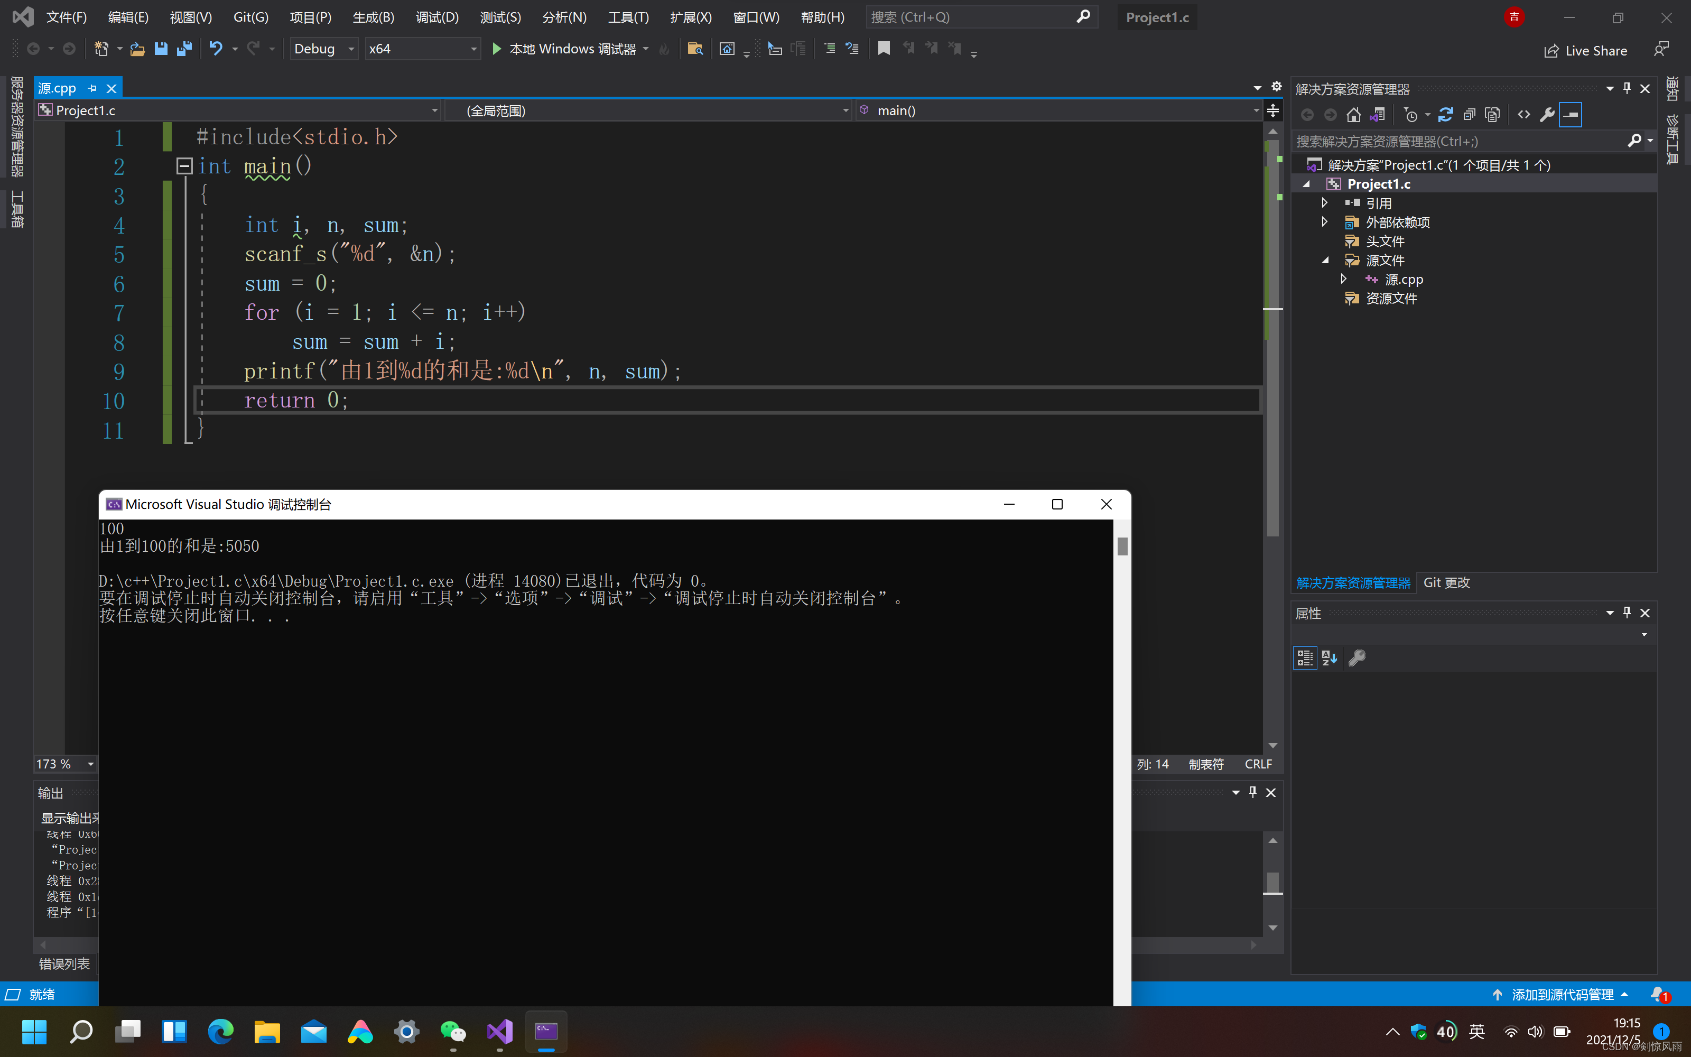Click the Solution Explorer properties wrench icon
This screenshot has width=1691, height=1057.
1547,115
